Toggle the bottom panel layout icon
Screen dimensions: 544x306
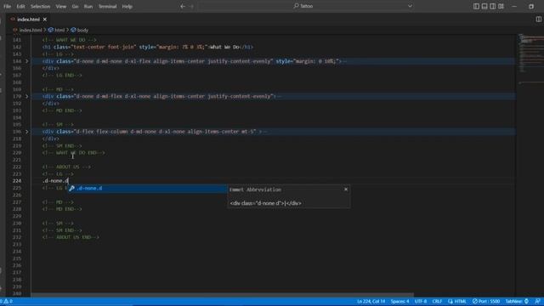pyautogui.click(x=484, y=6)
